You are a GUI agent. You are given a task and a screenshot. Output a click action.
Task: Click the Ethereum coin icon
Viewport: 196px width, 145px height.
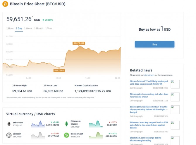click(x=9, y=124)
